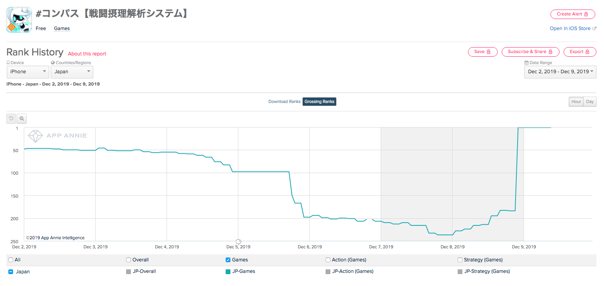This screenshot has width=604, height=286.
Task: Click the calendar icon beside Date Range
Action: 526,63
